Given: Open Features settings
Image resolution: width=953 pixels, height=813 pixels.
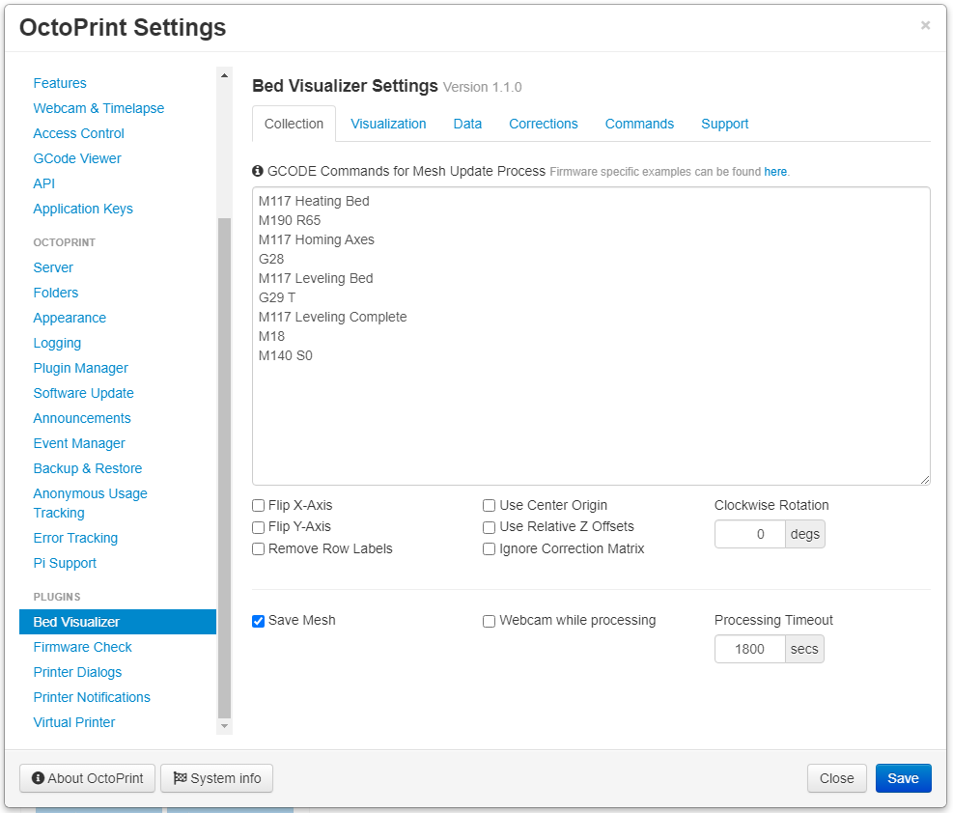Looking at the screenshot, I should (x=60, y=83).
